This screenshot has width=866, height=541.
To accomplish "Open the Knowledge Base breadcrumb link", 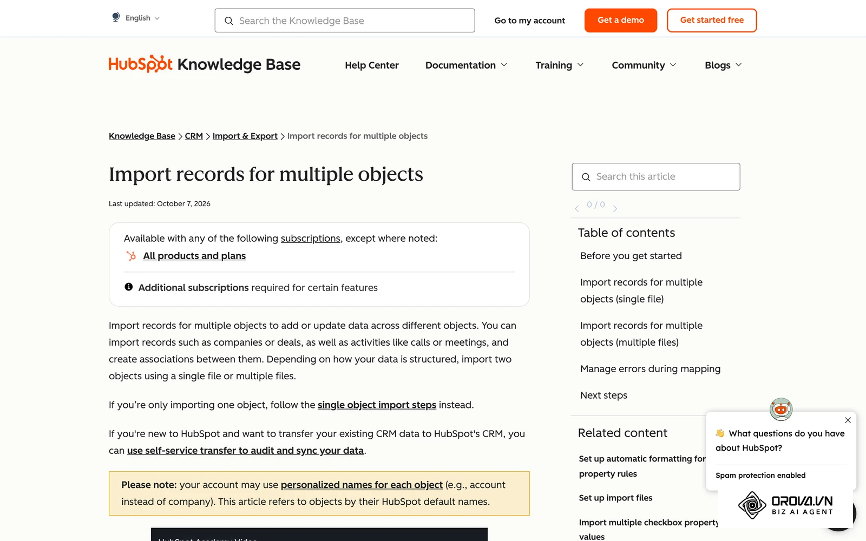I will tap(142, 136).
